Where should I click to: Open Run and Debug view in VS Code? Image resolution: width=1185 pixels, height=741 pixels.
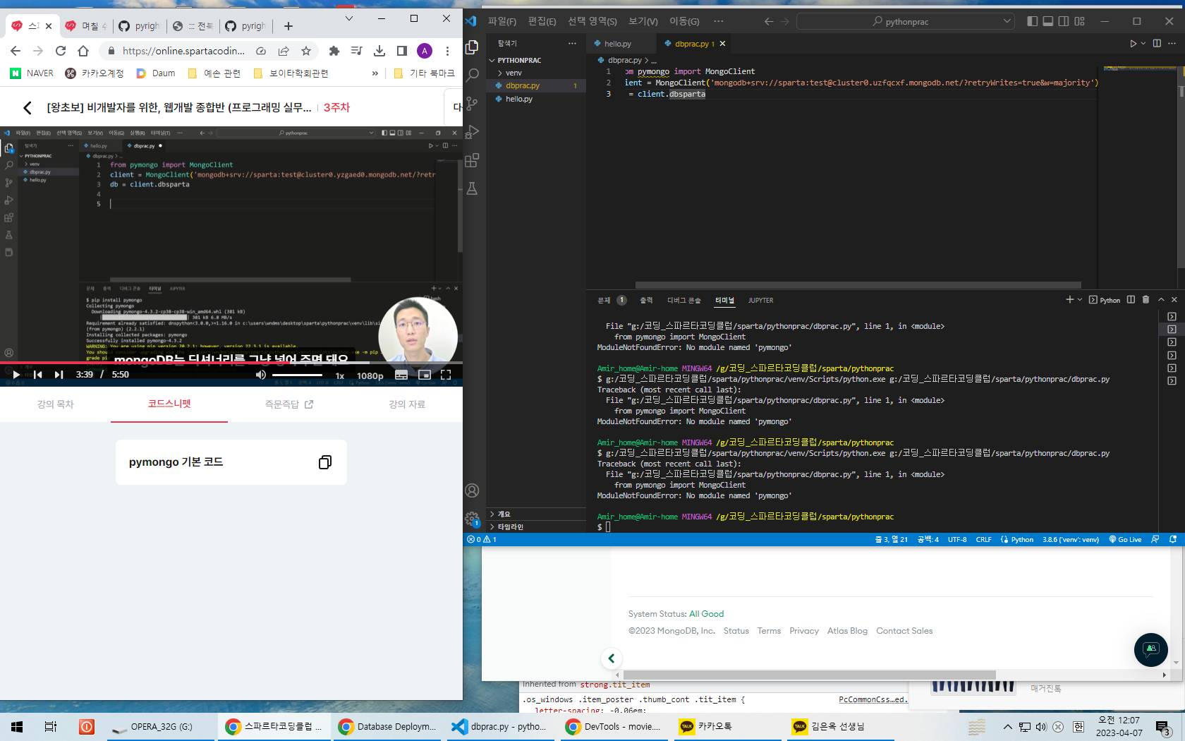coord(472,132)
